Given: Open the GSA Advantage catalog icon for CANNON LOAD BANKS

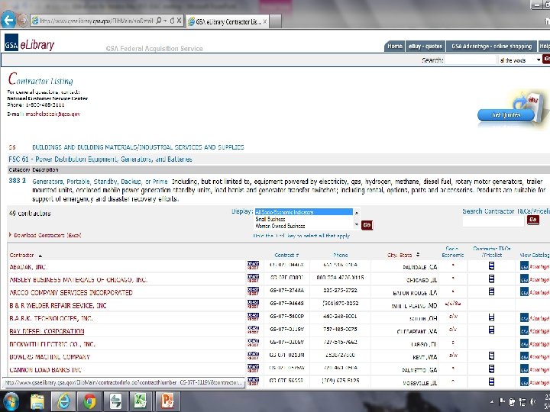Looking at the screenshot, I should pos(535,369).
